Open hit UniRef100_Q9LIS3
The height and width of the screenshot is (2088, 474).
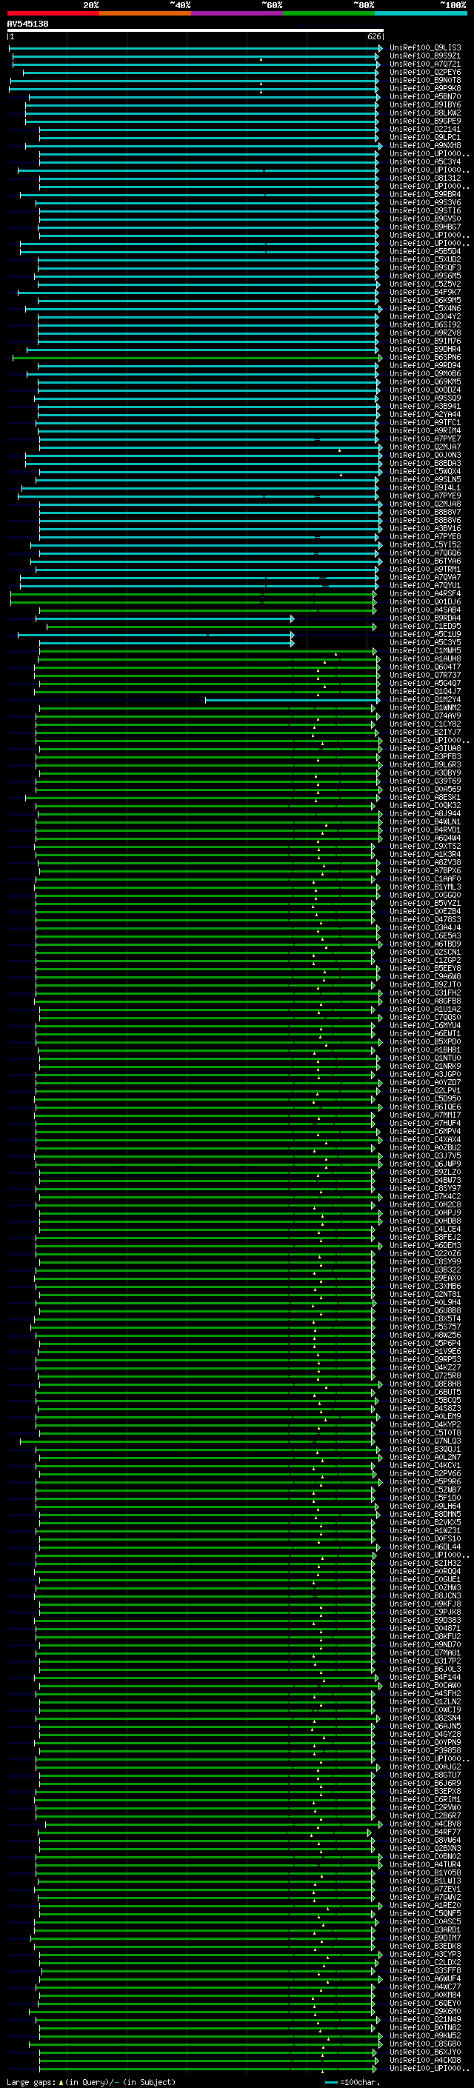coord(425,48)
